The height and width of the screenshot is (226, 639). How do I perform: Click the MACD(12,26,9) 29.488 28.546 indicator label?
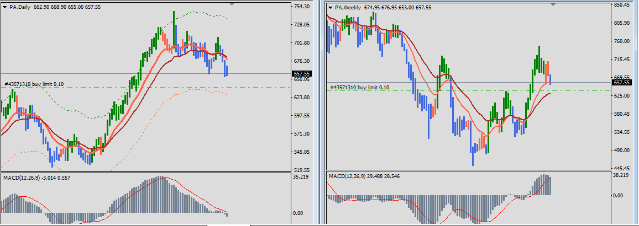click(364, 176)
